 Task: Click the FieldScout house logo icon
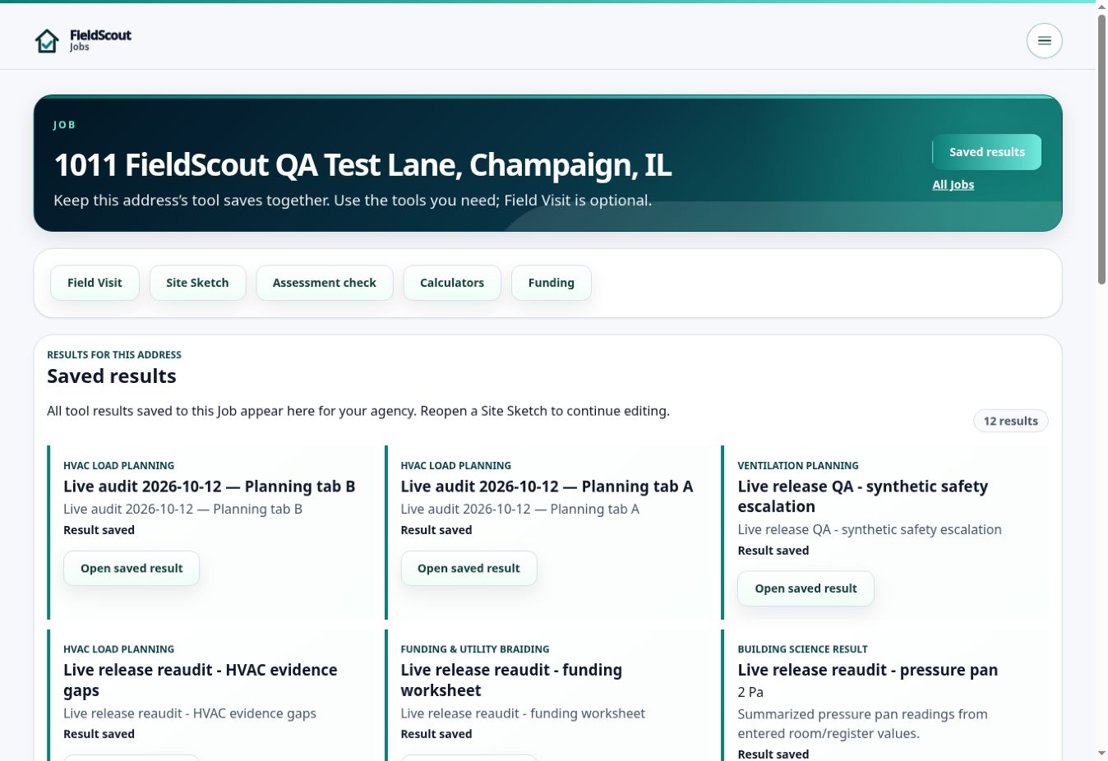(x=47, y=40)
